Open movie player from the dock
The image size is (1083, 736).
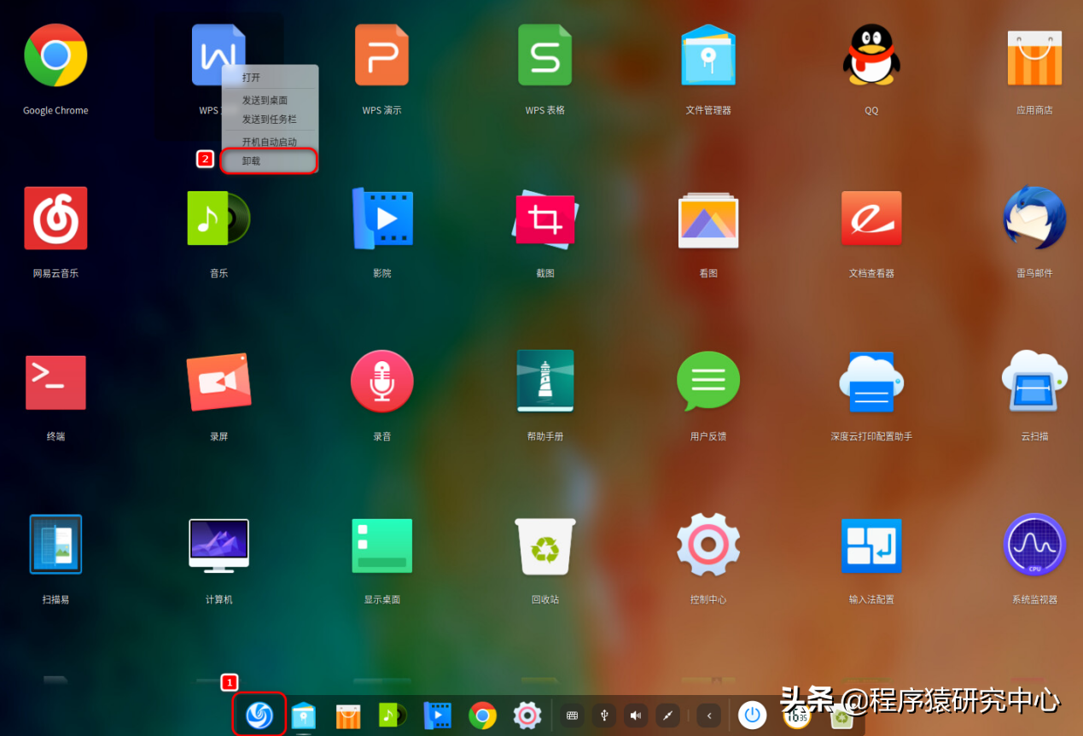tap(437, 716)
